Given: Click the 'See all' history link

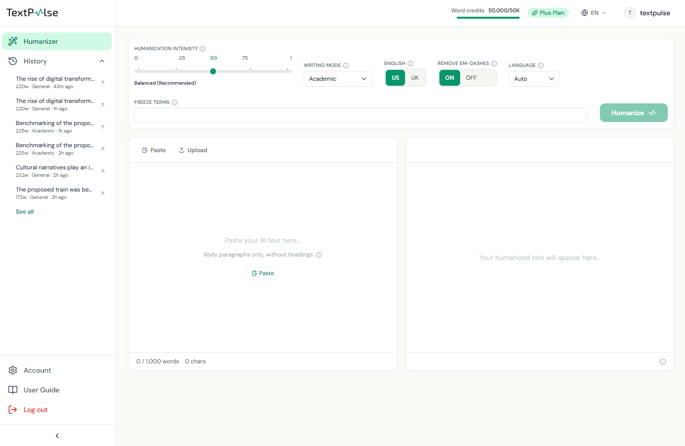Looking at the screenshot, I should click(25, 212).
